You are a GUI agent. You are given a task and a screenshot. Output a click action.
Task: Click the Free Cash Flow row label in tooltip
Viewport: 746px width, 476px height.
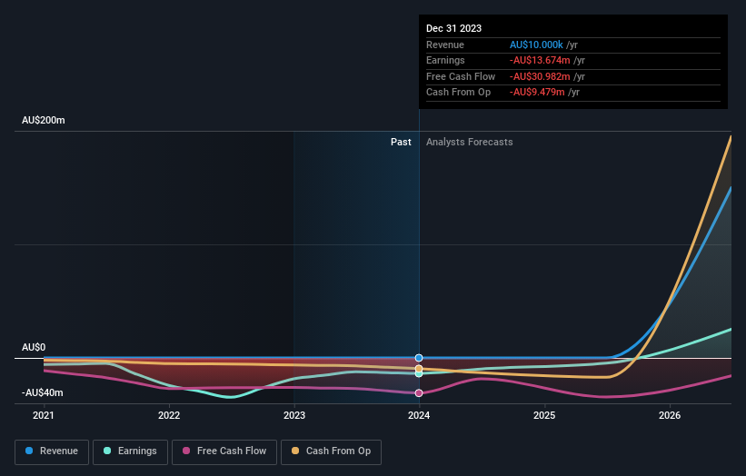pos(461,76)
